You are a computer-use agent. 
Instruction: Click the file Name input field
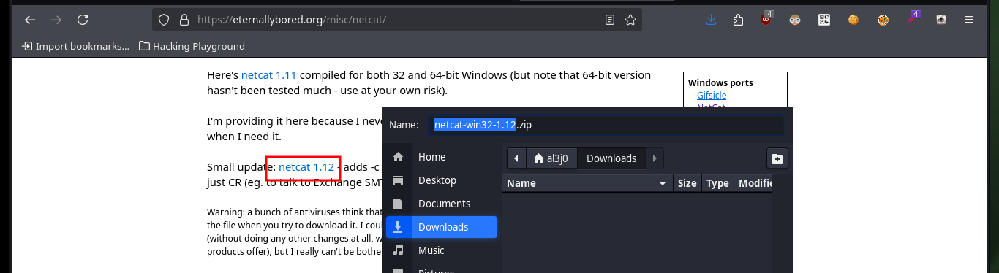(606, 125)
